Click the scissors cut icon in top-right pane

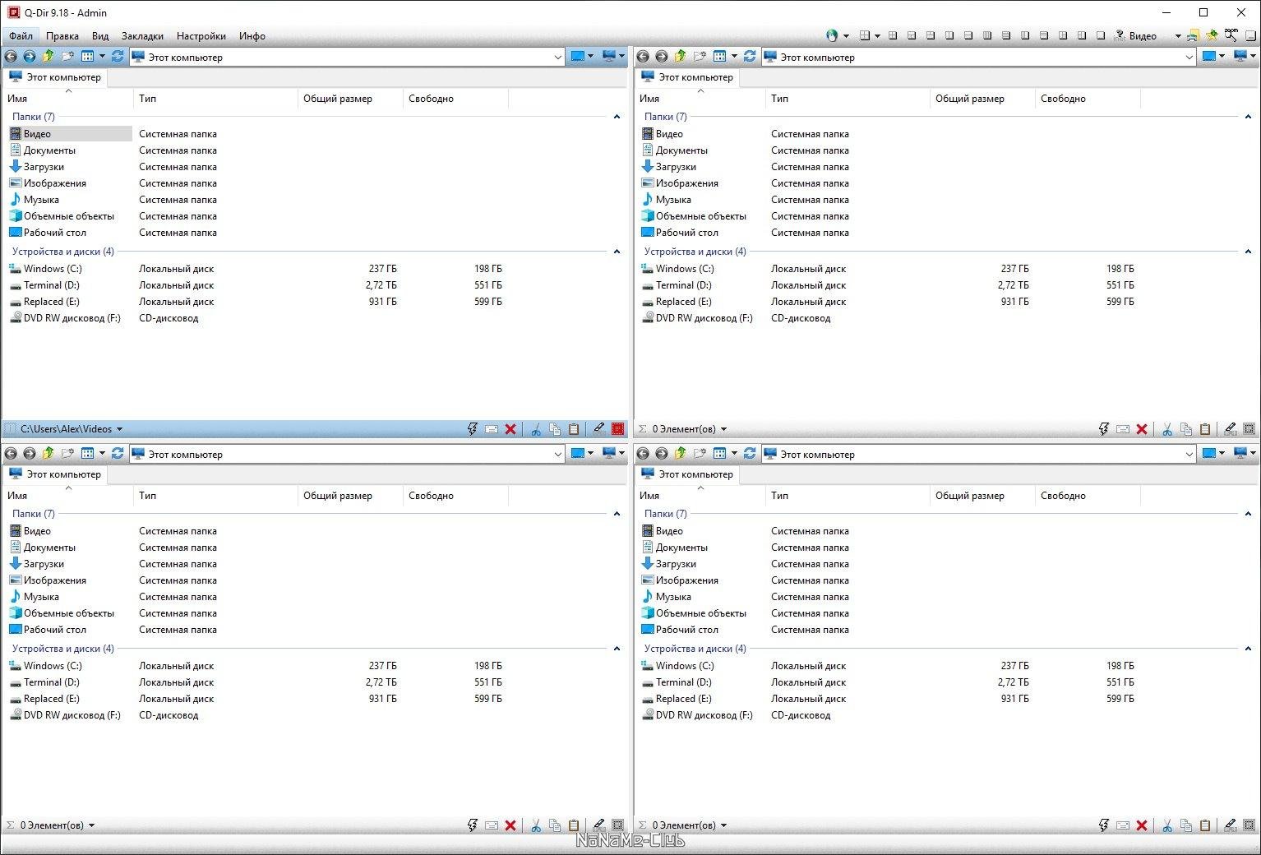tap(1166, 429)
